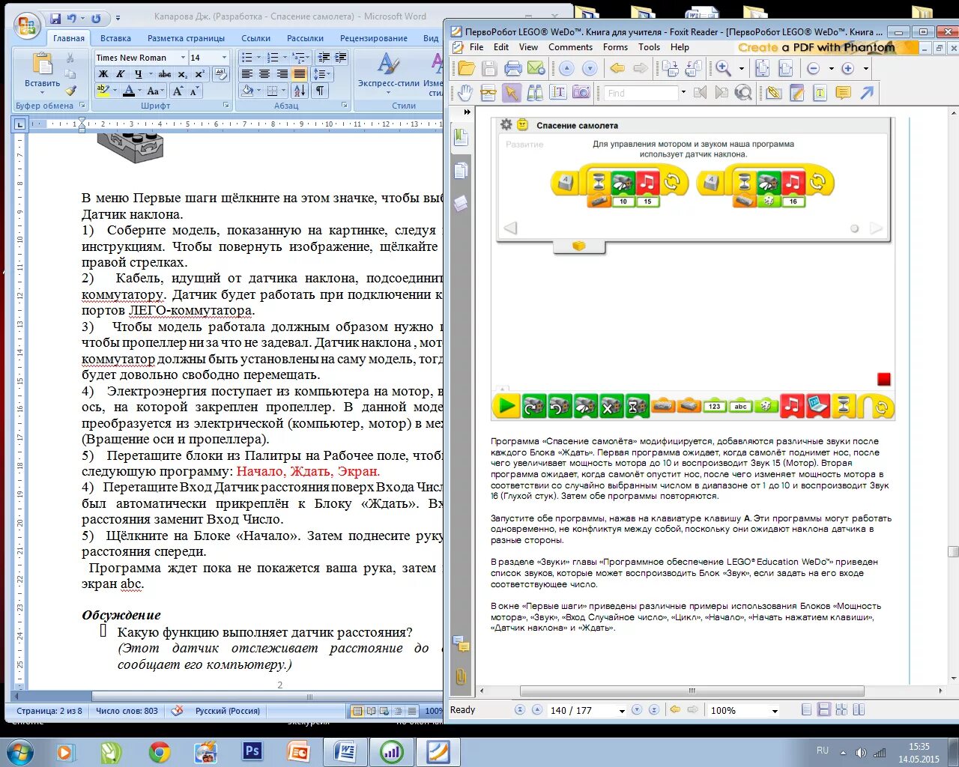Viewport: 959px width, 767px height.
Task: Switch to the Разметка страницы tab
Action: point(186,38)
